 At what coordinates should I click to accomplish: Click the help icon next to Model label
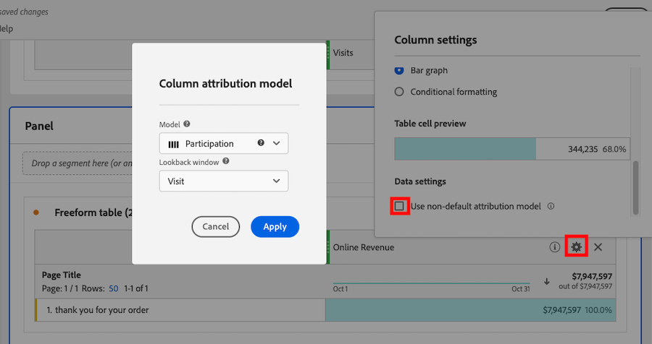(x=187, y=124)
